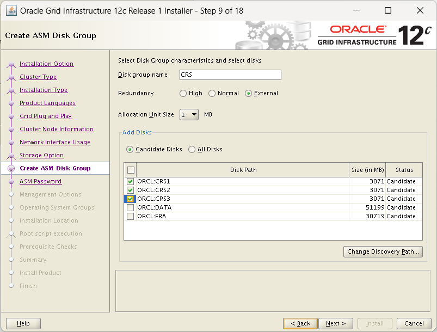This screenshot has width=437, height=332.
Task: Click the Disk Path column header
Action: tap(243, 170)
